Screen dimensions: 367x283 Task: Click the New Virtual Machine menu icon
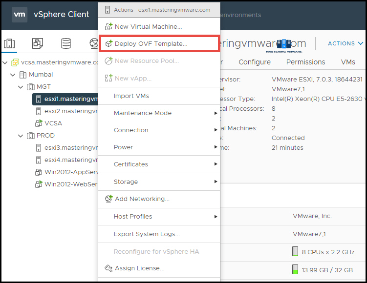click(x=108, y=27)
